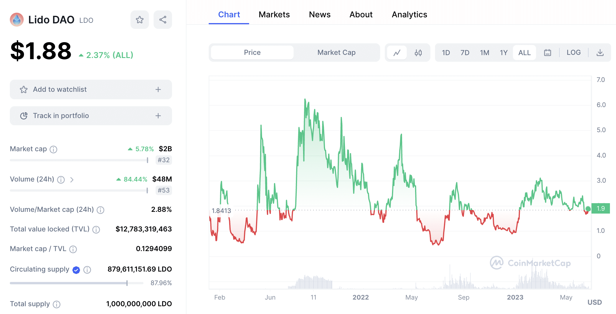Screen dimensions: 616x314
Task: Click the watchlist star icon in button
Action: point(24,89)
